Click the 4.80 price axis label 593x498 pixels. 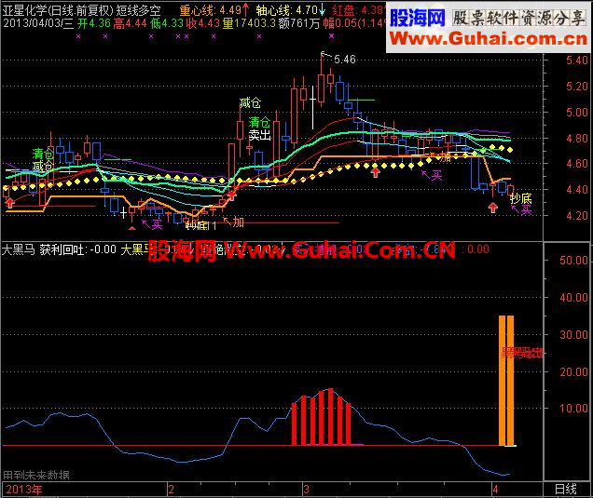coord(577,138)
